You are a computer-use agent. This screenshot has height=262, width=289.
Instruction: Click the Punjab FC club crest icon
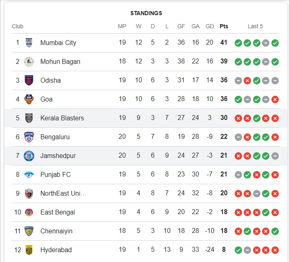pos(29,174)
